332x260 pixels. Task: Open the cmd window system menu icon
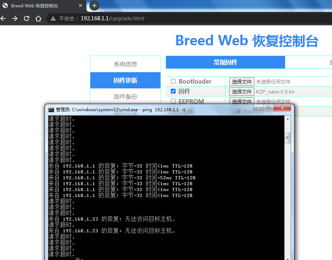[x=51, y=109]
